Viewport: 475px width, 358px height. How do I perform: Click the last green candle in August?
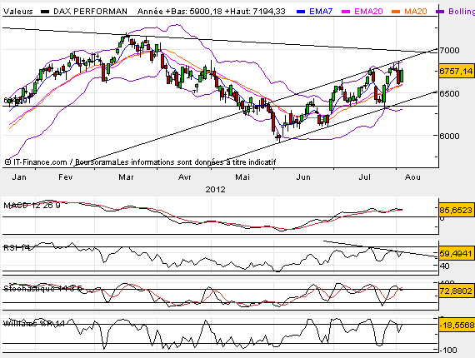(402, 76)
